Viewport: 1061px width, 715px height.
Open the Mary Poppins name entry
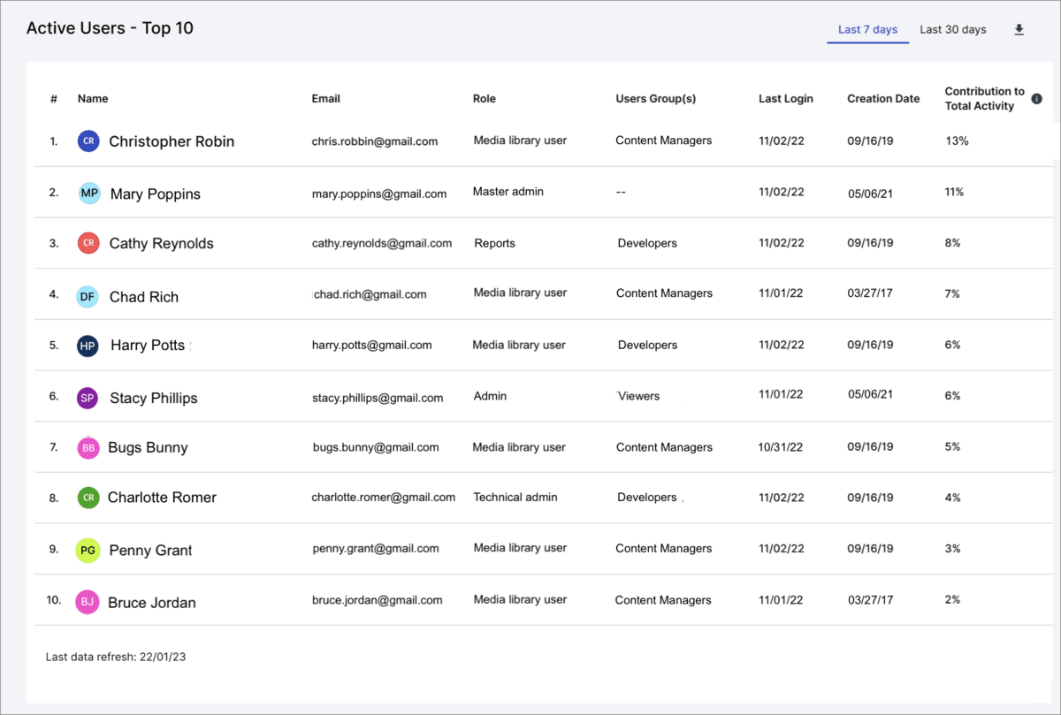pos(156,194)
